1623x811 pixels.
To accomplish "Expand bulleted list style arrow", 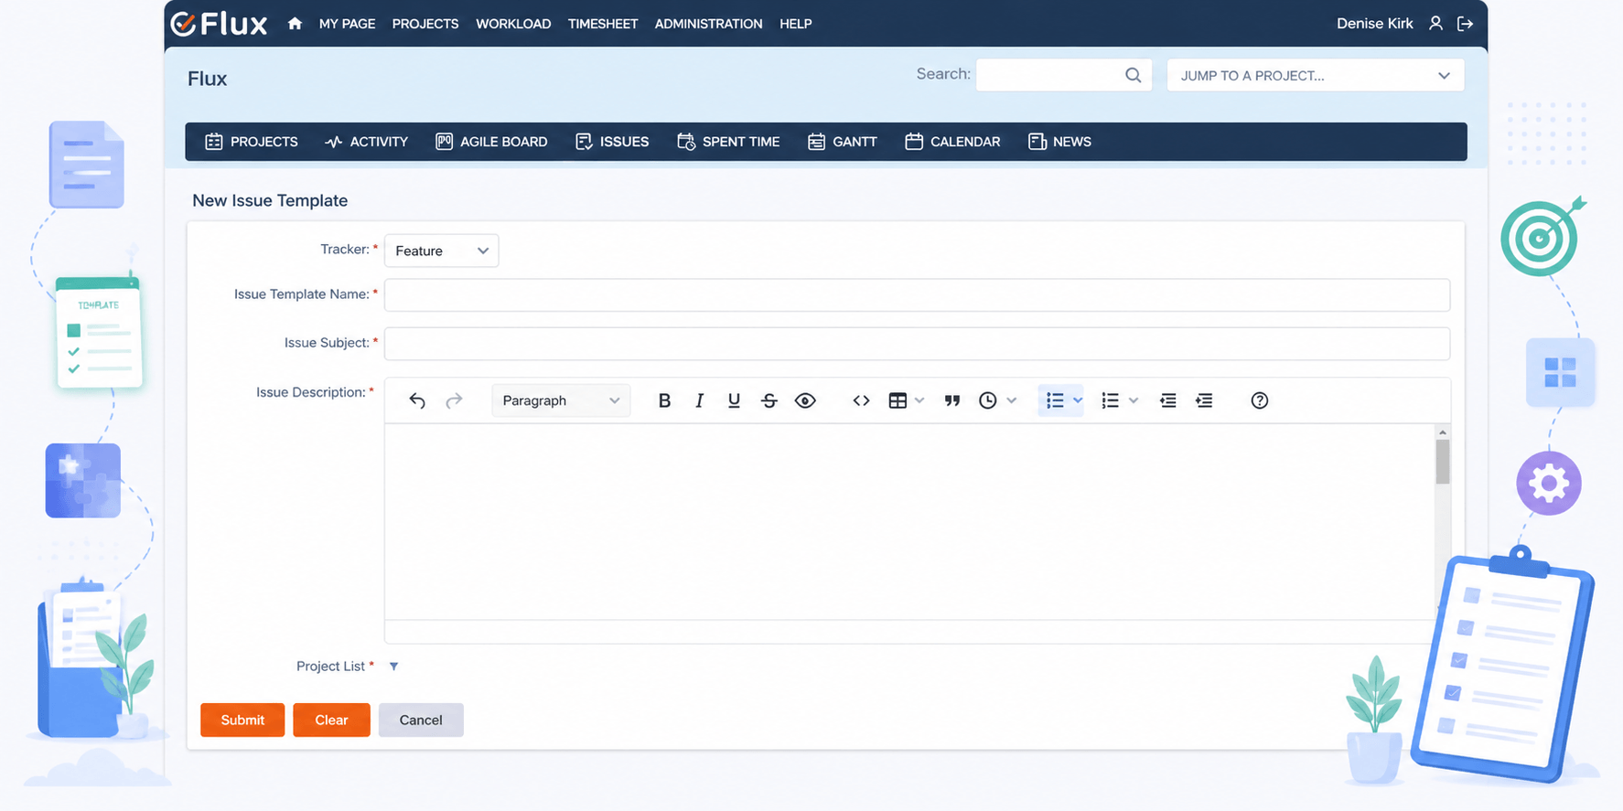I will click(x=1078, y=400).
